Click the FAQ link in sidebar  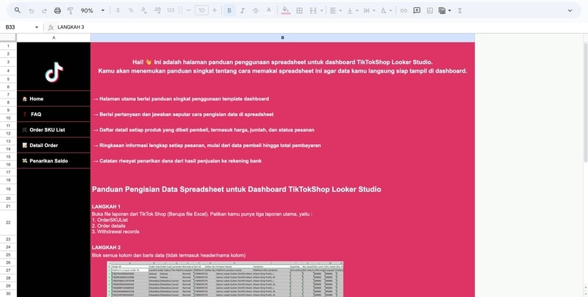(35, 114)
